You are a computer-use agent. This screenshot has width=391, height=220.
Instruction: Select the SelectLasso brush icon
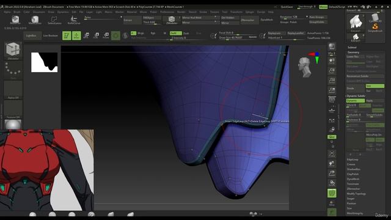[x=54, y=20]
